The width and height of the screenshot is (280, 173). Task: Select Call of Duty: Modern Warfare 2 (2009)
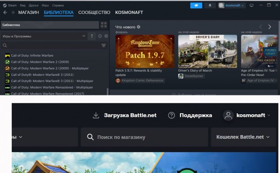[40, 62]
